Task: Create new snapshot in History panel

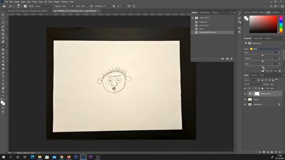Action: click(x=227, y=59)
